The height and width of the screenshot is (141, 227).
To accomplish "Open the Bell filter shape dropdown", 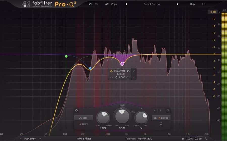I will click(x=83, y=118).
